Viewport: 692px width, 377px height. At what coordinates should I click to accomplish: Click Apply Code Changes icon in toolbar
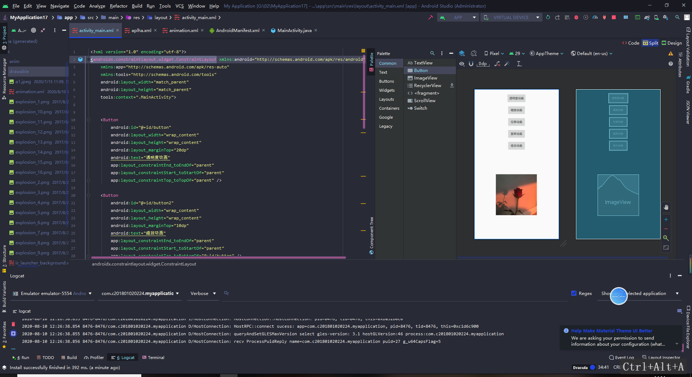point(567,17)
